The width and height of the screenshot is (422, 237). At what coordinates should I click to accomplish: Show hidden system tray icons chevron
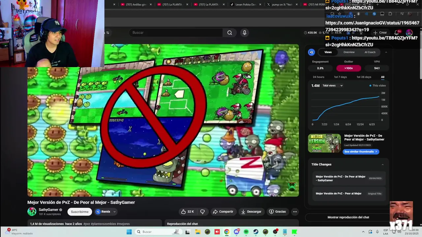[x=363, y=232]
